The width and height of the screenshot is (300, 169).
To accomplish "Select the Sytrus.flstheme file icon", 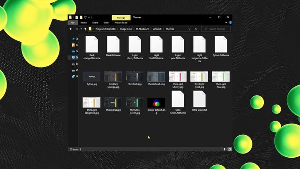I will click(x=221, y=44).
